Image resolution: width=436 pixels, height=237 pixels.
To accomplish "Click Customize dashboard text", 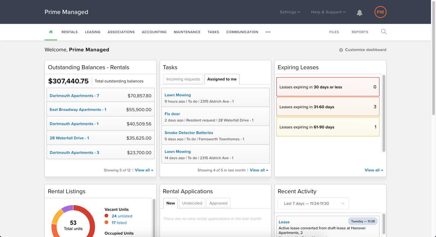I will click(x=366, y=50).
